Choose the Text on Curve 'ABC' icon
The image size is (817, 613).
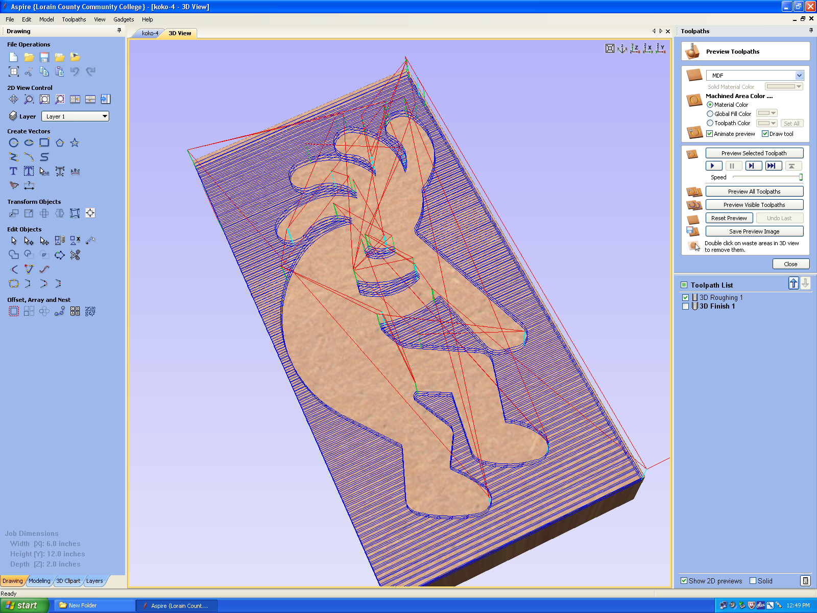(x=75, y=171)
